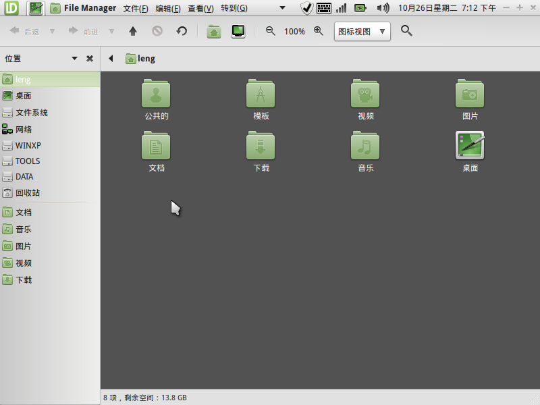Go up to parent folder arrow

click(x=133, y=31)
